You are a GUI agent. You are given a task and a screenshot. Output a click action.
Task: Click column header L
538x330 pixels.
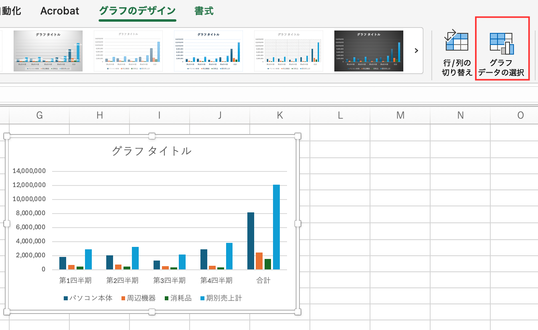340,116
